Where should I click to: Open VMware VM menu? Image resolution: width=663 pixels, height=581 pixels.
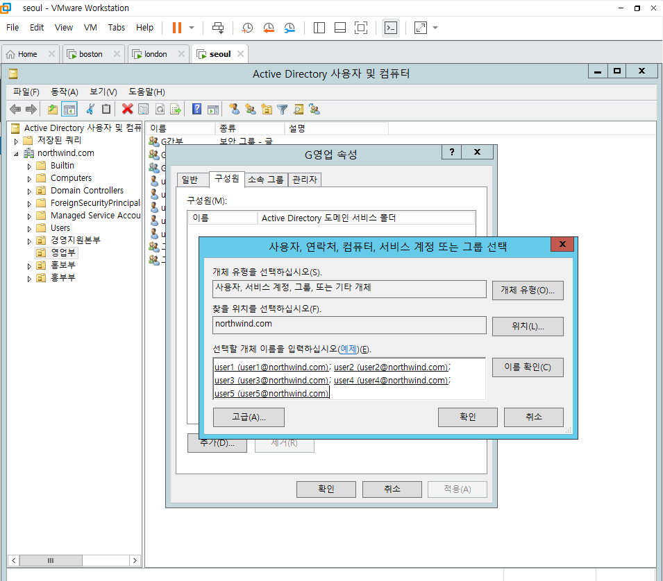90,28
